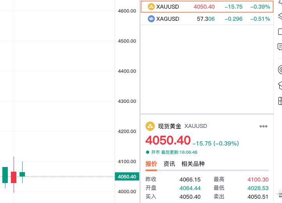The height and width of the screenshot is (203, 282).
Task: Switch to the 资讯 tab
Action: [169, 164]
